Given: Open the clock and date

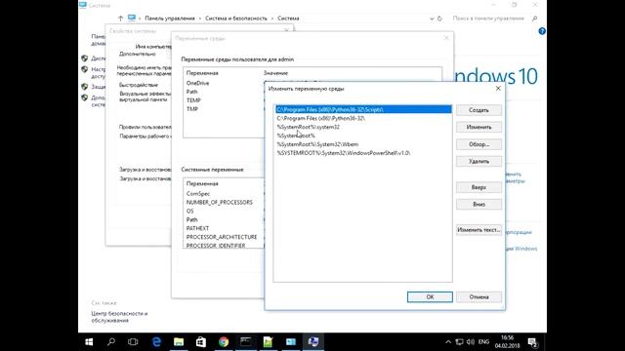Looking at the screenshot, I should (508, 342).
